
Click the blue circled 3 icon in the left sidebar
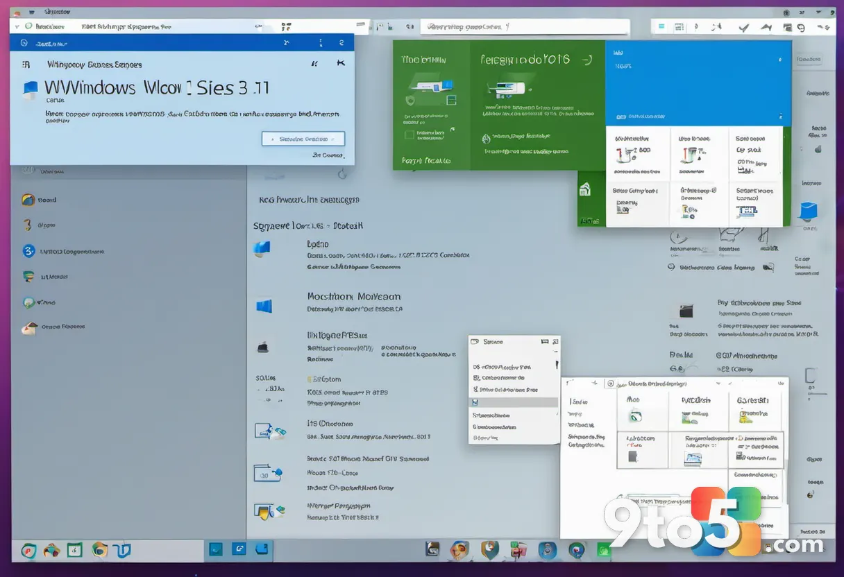28,251
